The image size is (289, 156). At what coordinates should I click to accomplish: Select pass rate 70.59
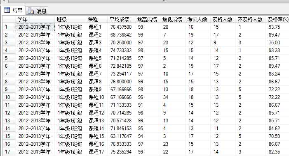click(x=277, y=136)
